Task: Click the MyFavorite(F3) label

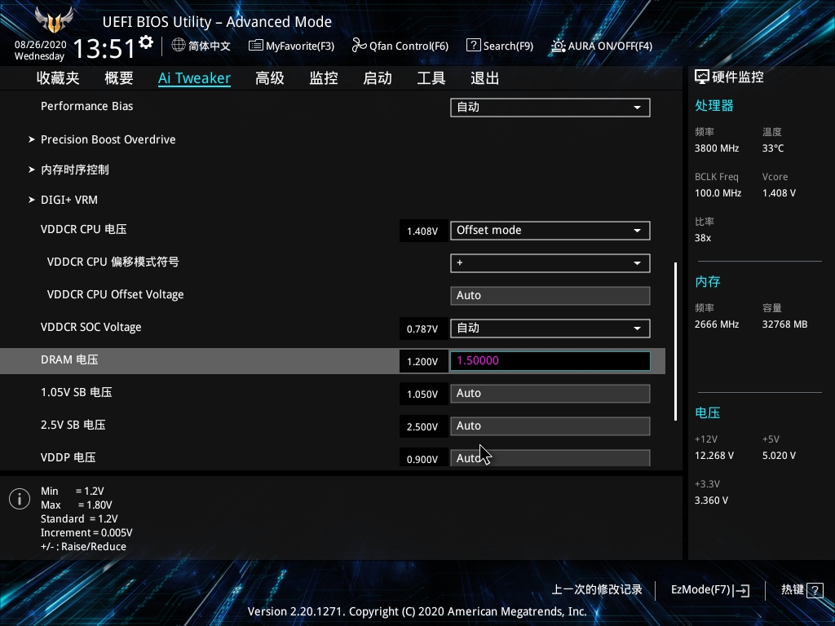Action: (x=300, y=46)
